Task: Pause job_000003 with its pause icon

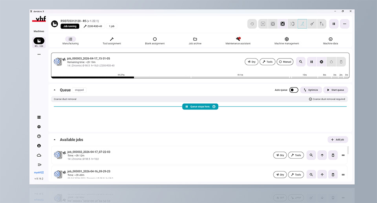Action: tap(311, 62)
